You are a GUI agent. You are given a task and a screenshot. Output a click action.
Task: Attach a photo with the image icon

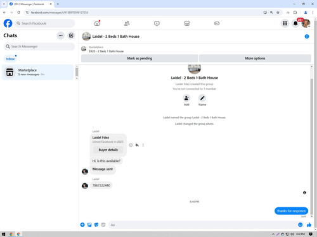(89, 225)
